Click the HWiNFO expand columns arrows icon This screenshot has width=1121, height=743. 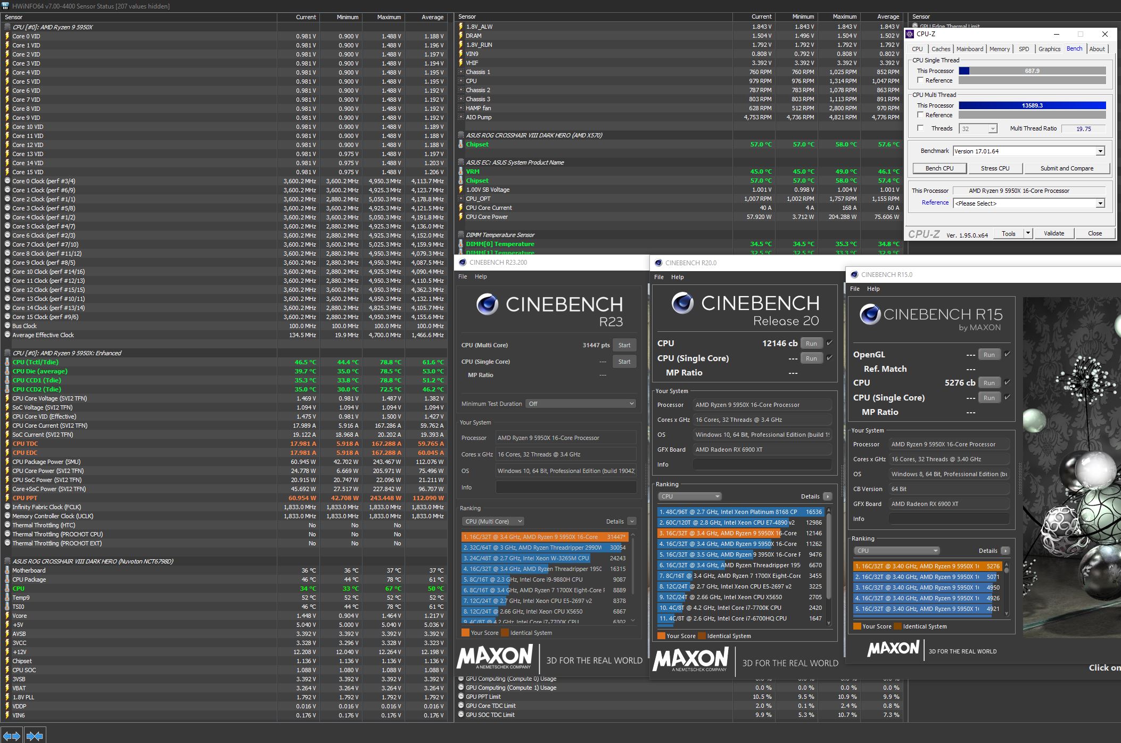(x=12, y=736)
